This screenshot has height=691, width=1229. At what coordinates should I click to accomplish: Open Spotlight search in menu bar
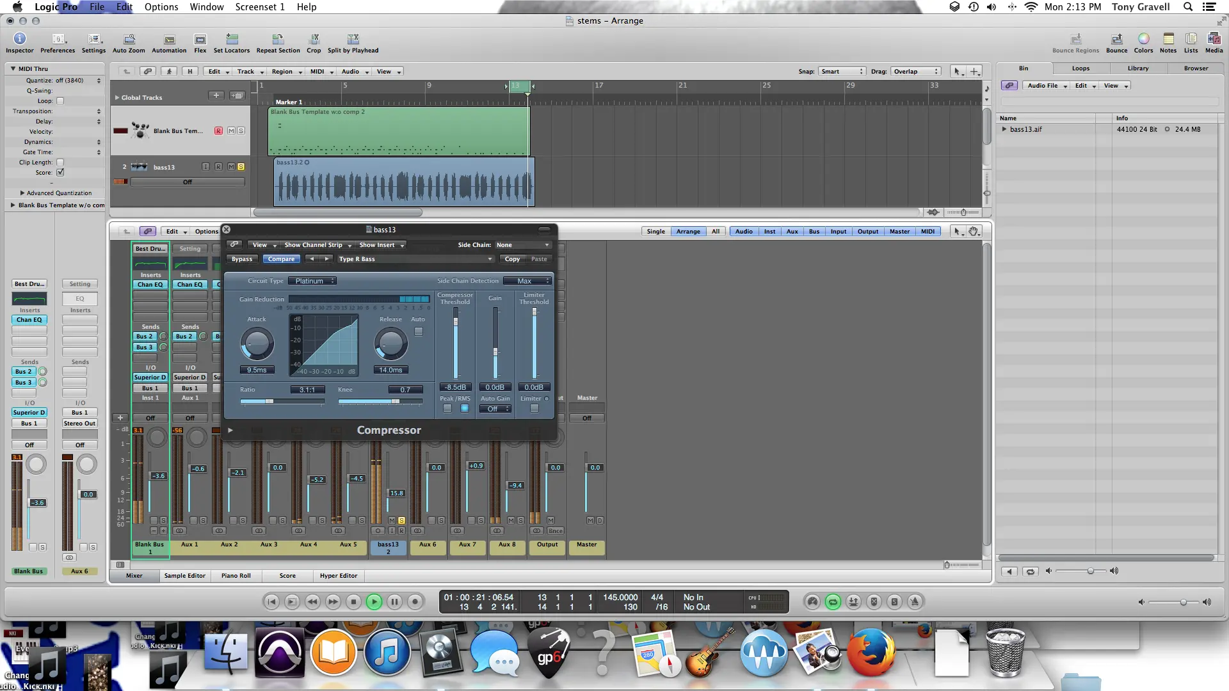click(1188, 7)
